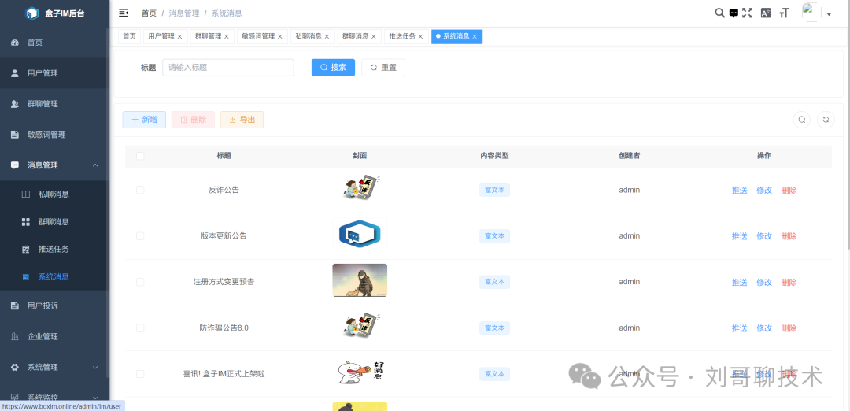Click 修改 for 反诈公告
This screenshot has width=850, height=411.
[764, 191]
